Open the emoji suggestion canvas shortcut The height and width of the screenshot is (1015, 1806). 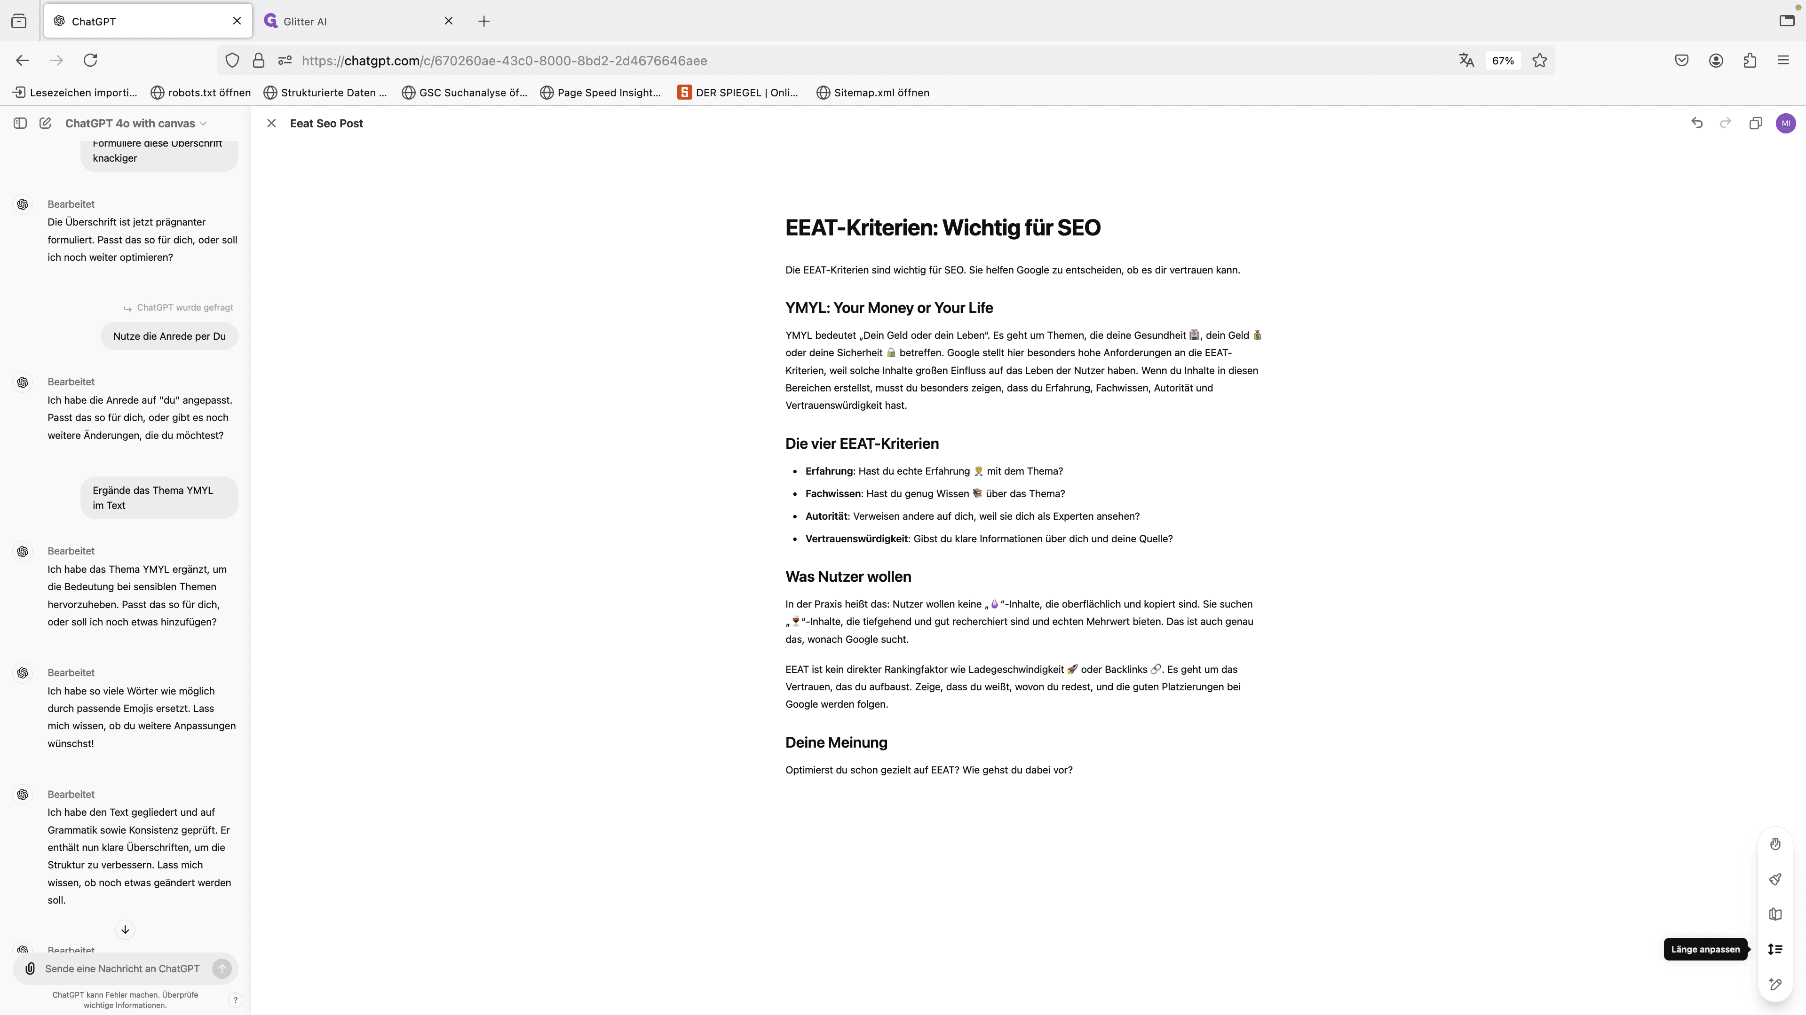(x=1774, y=844)
